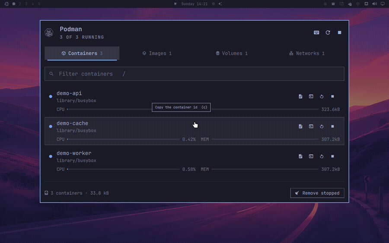Click the disk icon beside 3 containers footer

coord(46,193)
